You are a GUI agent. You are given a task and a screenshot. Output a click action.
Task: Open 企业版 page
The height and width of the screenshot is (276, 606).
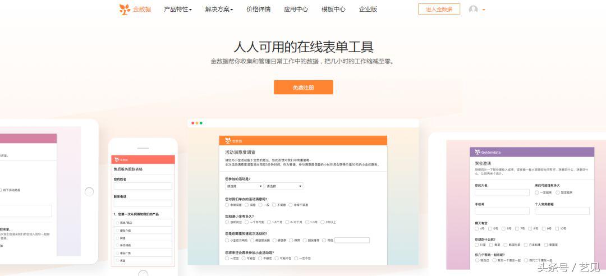368,10
